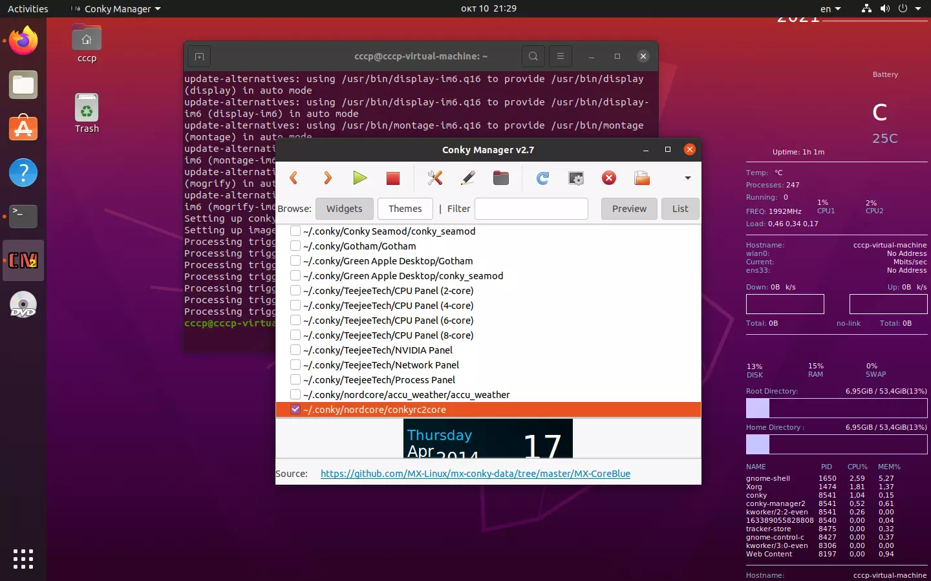Refresh widget list with blue arrow icon
The height and width of the screenshot is (581, 931).
pyautogui.click(x=542, y=178)
